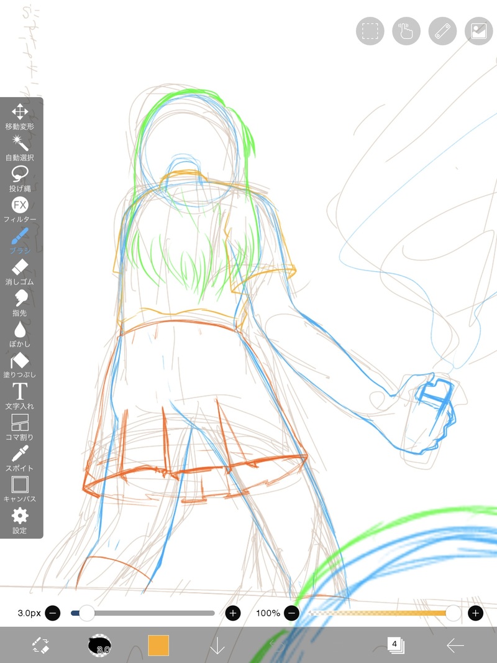This screenshot has height=663, width=497.
Task: Decrease opacity with minus button
Action: [291, 613]
